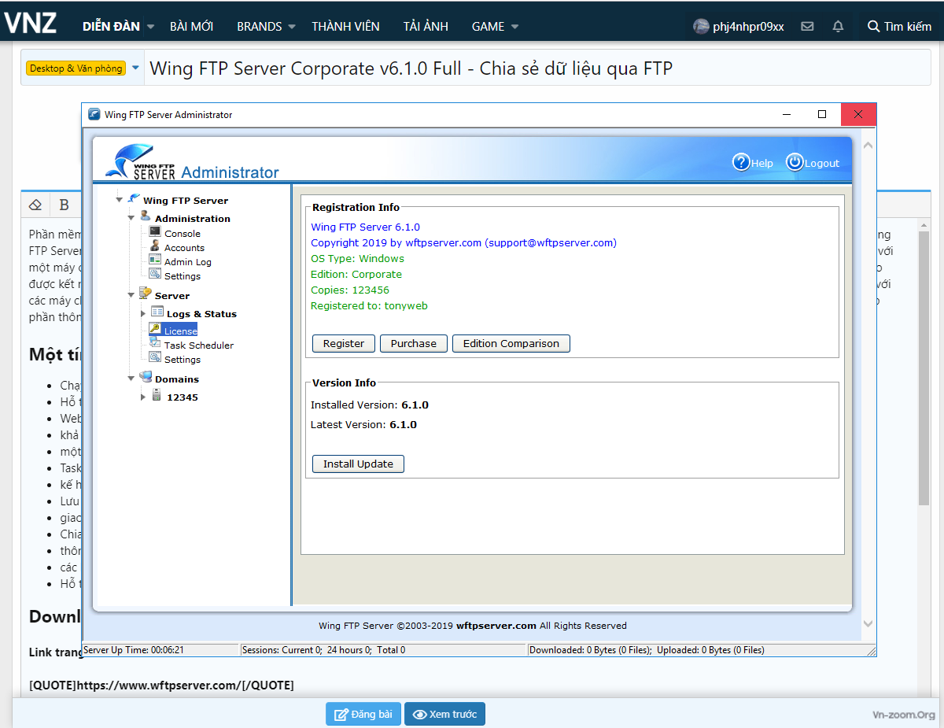Click Wing FTP Server root node icon
Viewport: 944px width, 728px height.
(134, 198)
